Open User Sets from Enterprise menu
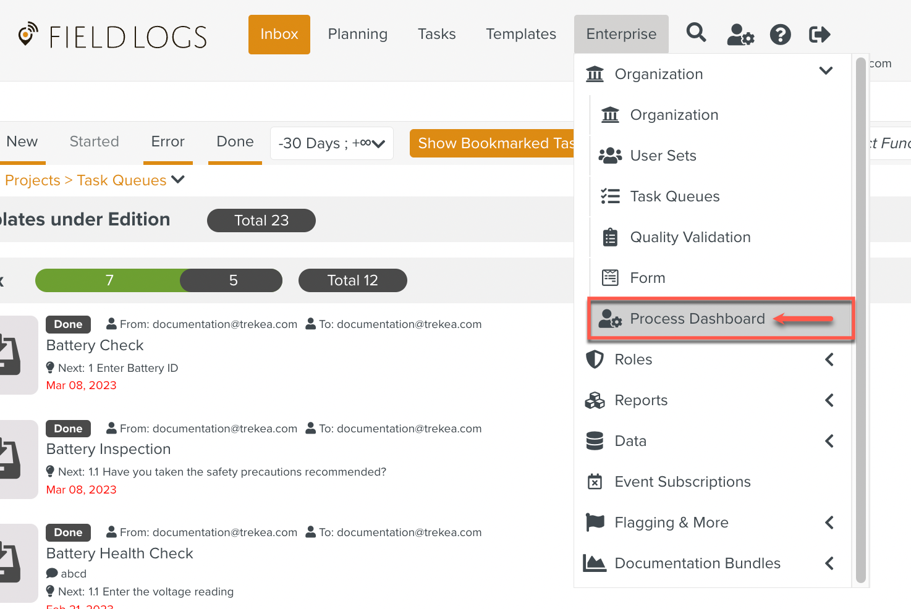Image resolution: width=911 pixels, height=609 pixels. 663,156
